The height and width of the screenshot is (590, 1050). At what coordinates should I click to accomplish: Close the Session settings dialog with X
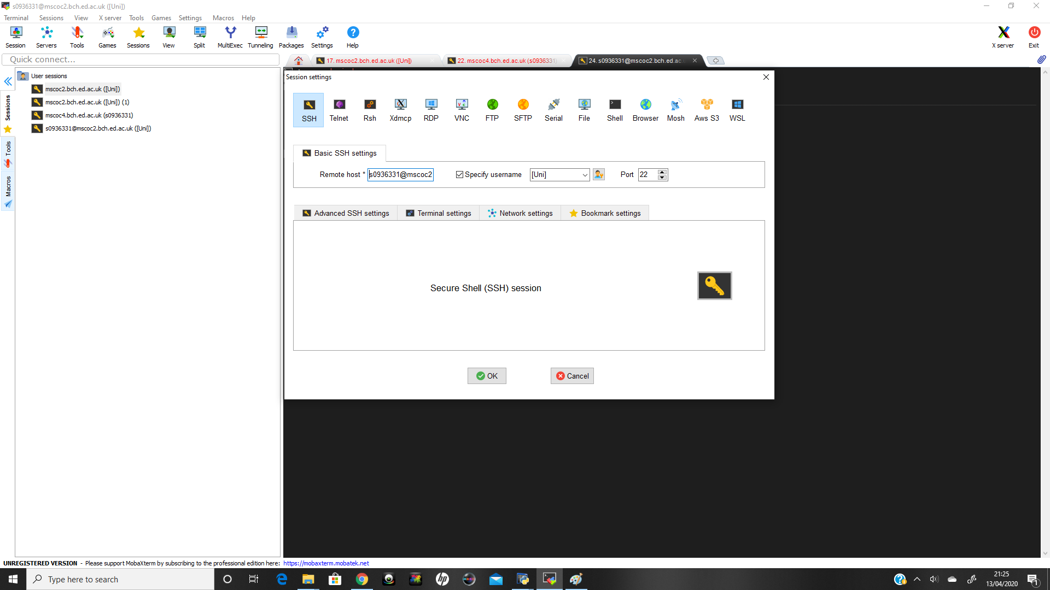point(766,77)
